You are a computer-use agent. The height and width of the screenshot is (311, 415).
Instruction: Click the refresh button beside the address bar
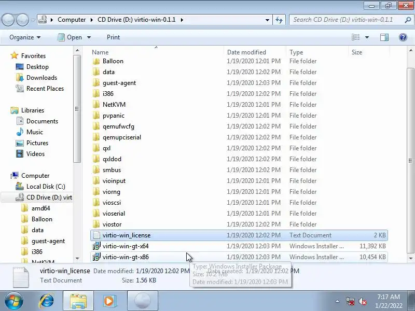coord(279,20)
